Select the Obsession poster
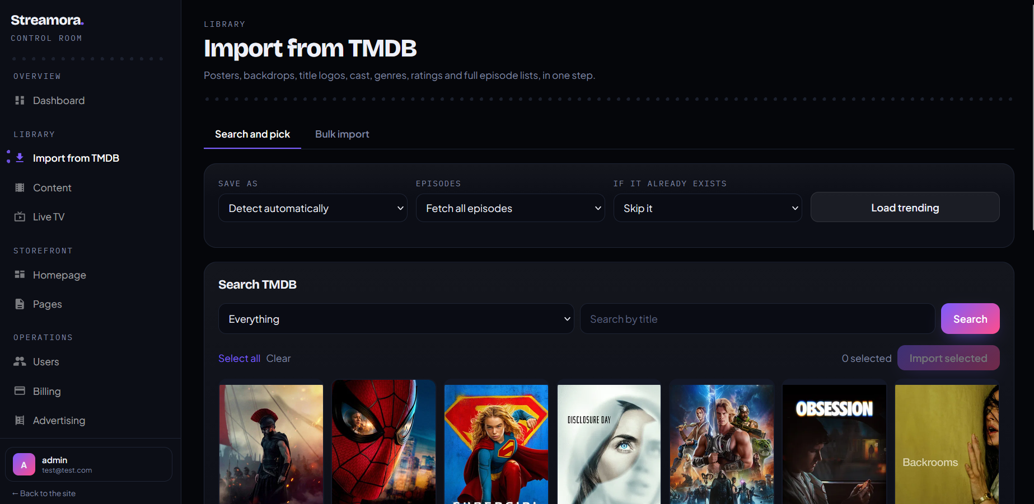The width and height of the screenshot is (1034, 504). [x=834, y=444]
